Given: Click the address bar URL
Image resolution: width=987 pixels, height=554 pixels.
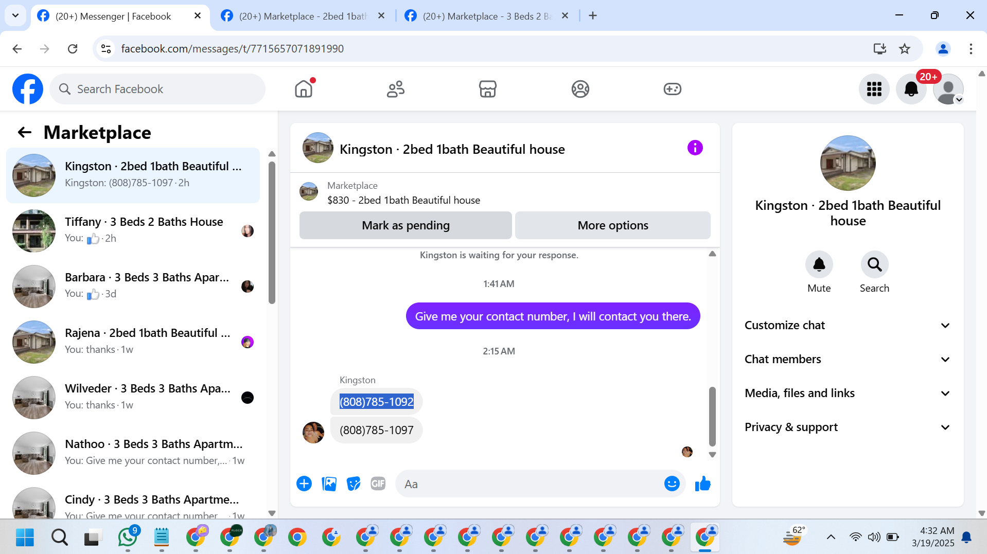Looking at the screenshot, I should coord(233,48).
